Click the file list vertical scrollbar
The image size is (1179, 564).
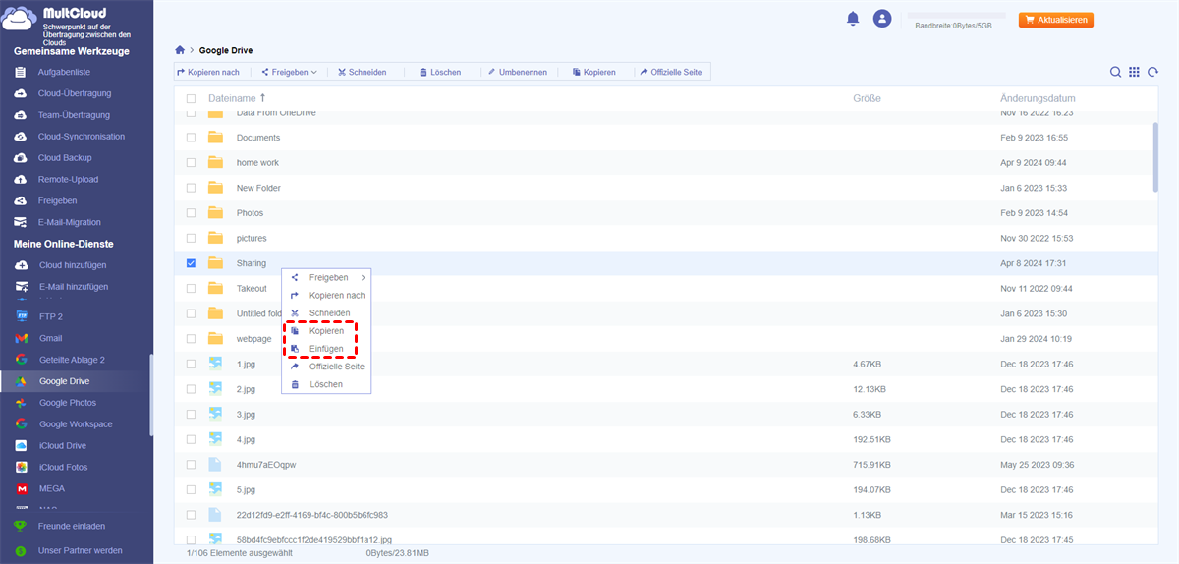pos(1154,157)
